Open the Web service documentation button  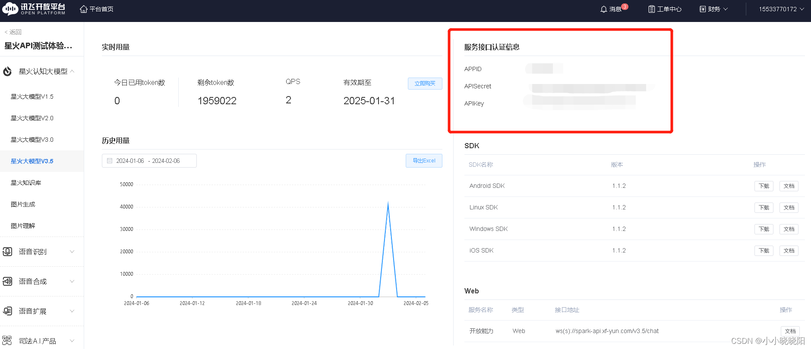point(790,331)
